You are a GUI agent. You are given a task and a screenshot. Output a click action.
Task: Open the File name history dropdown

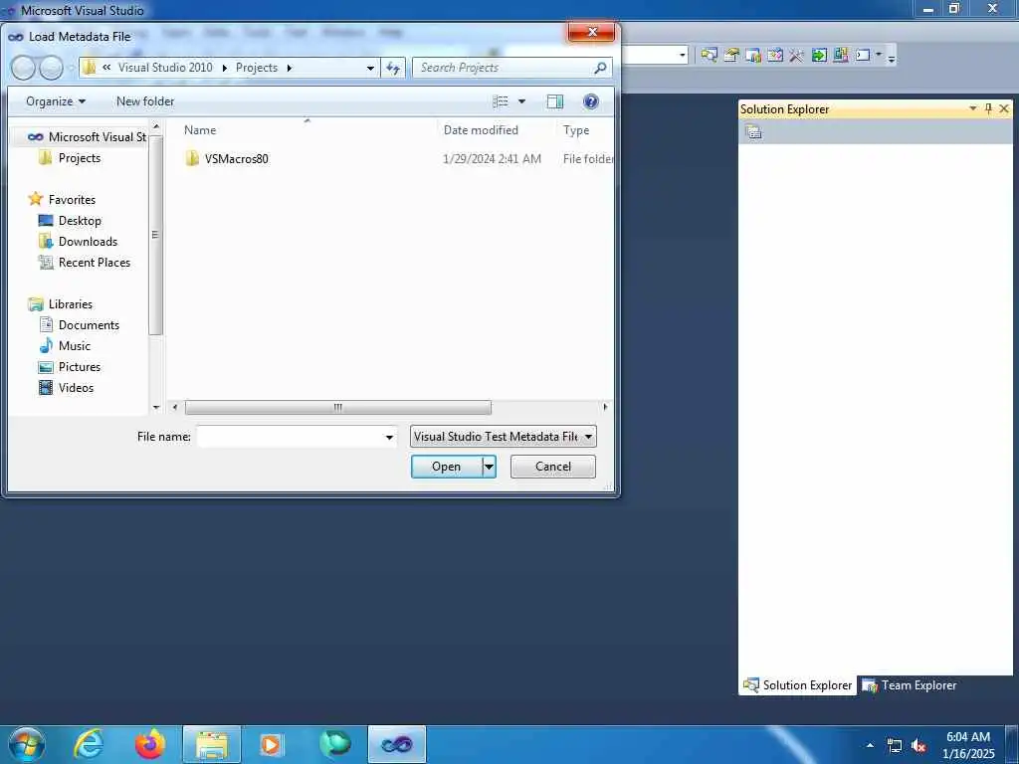tap(389, 437)
